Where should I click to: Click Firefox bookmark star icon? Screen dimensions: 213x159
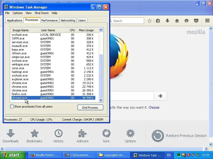point(150,21)
